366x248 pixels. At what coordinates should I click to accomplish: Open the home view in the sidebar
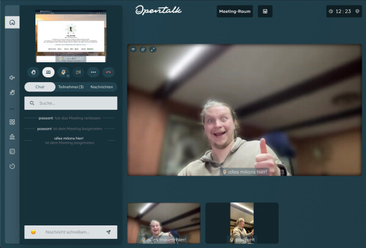point(12,23)
